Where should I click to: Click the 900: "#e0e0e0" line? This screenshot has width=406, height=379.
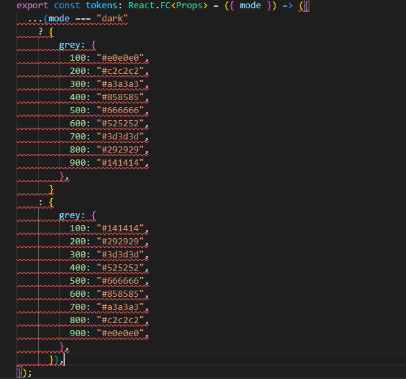tap(109, 333)
